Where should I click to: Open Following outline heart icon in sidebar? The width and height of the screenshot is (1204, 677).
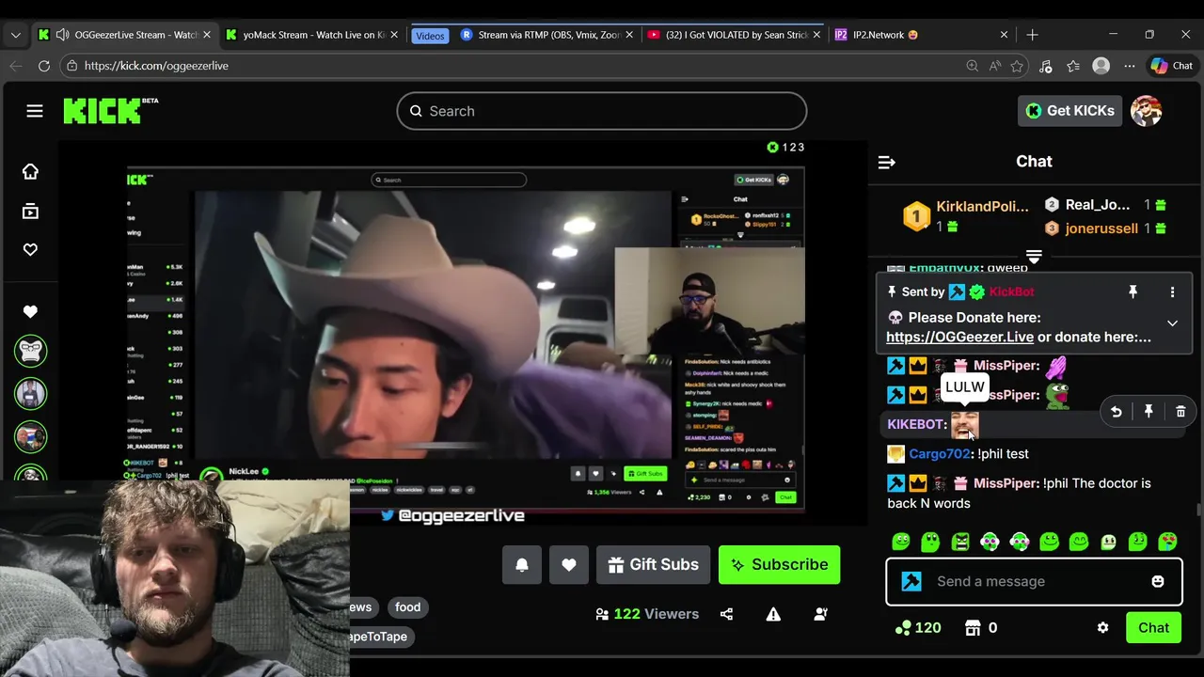[x=30, y=249]
